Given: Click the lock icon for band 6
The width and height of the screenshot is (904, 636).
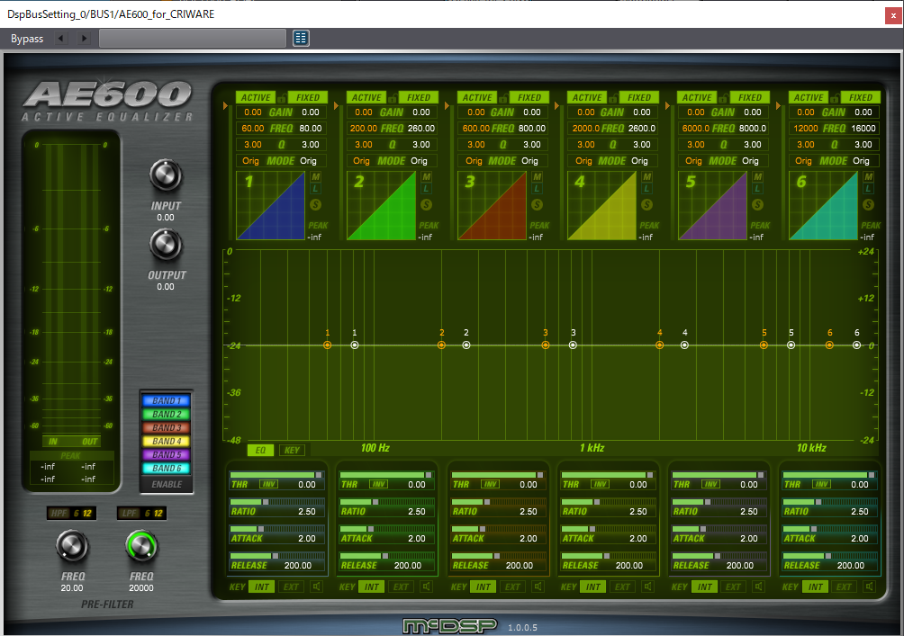Looking at the screenshot, I should [x=835, y=97].
